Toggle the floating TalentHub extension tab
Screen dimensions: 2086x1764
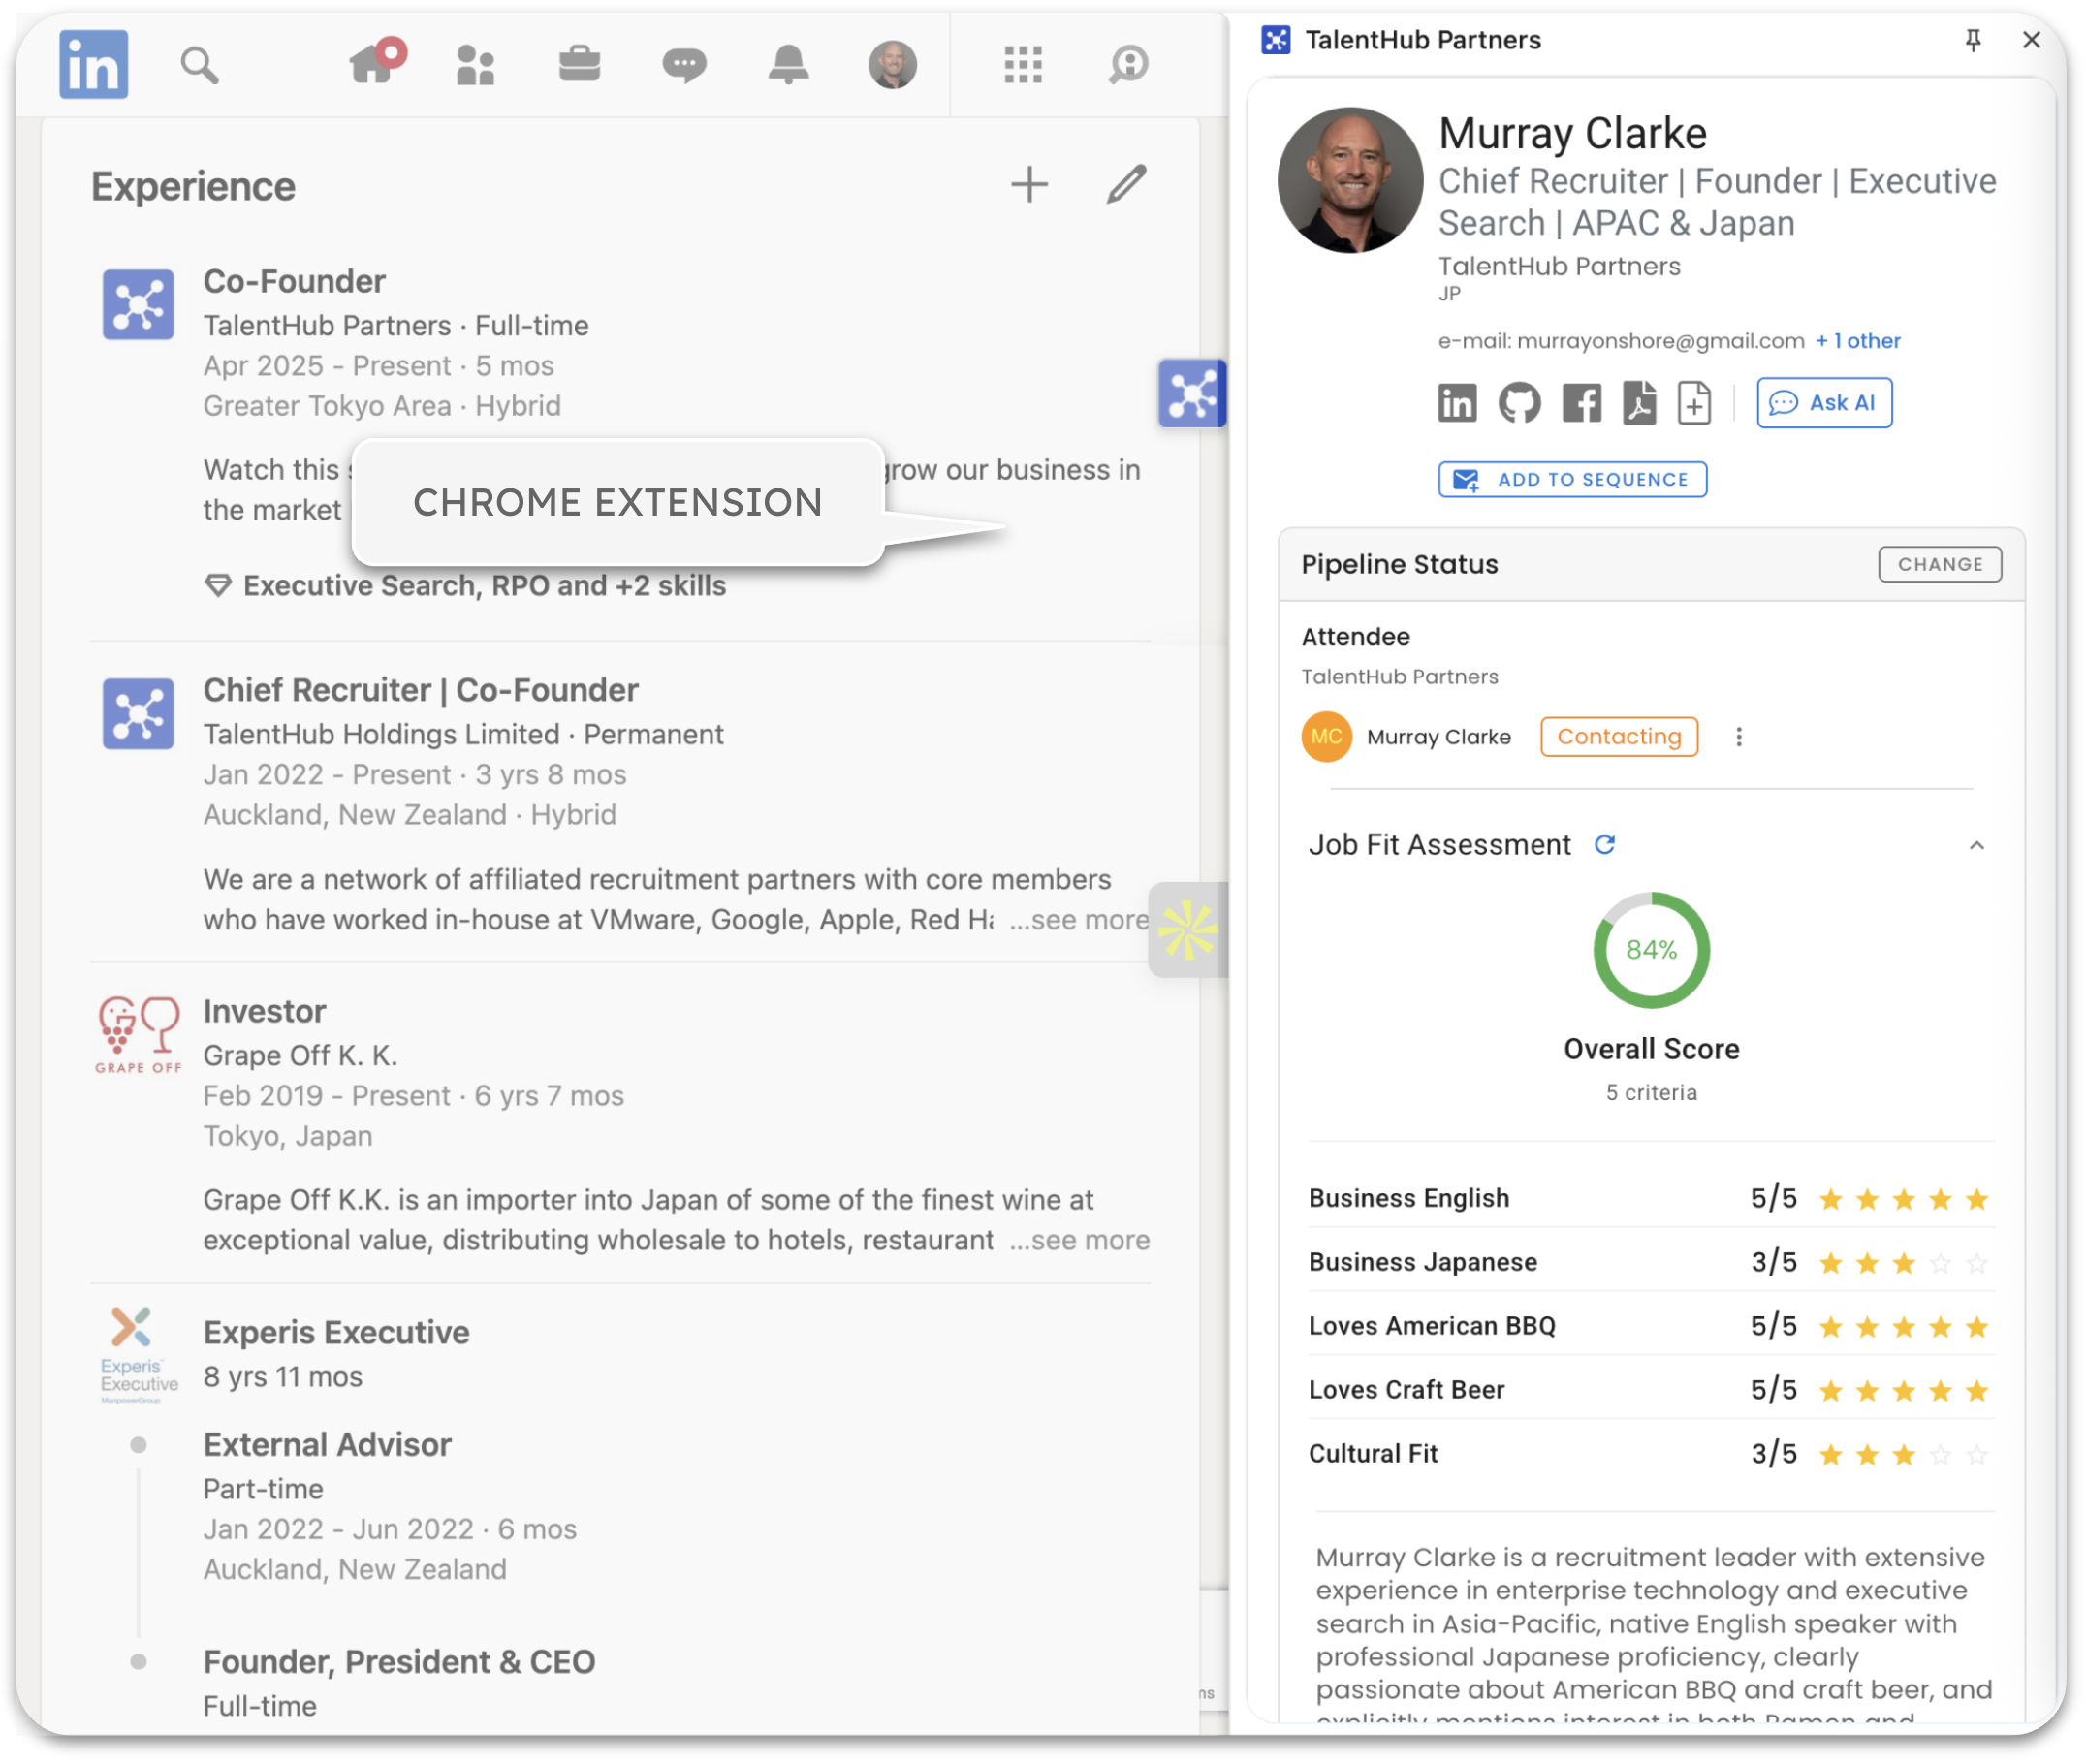coord(1191,393)
